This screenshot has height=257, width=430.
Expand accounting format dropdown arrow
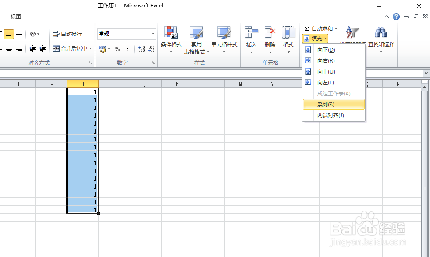click(x=110, y=49)
